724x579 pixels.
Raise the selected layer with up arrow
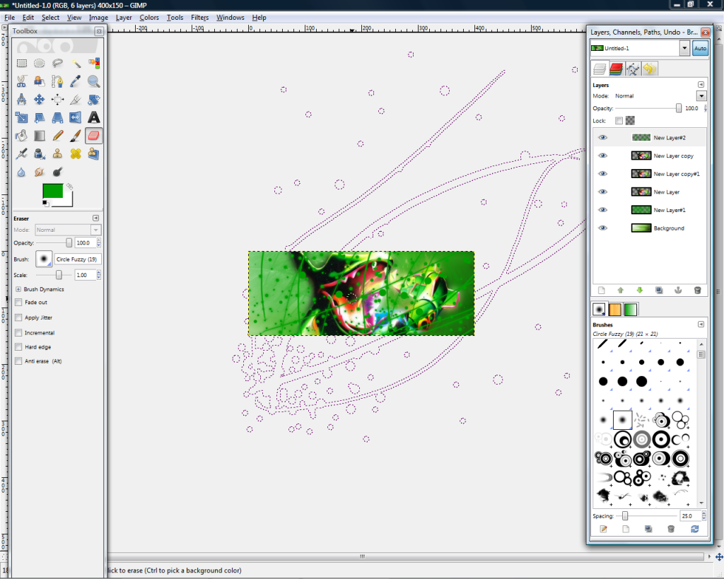(621, 291)
